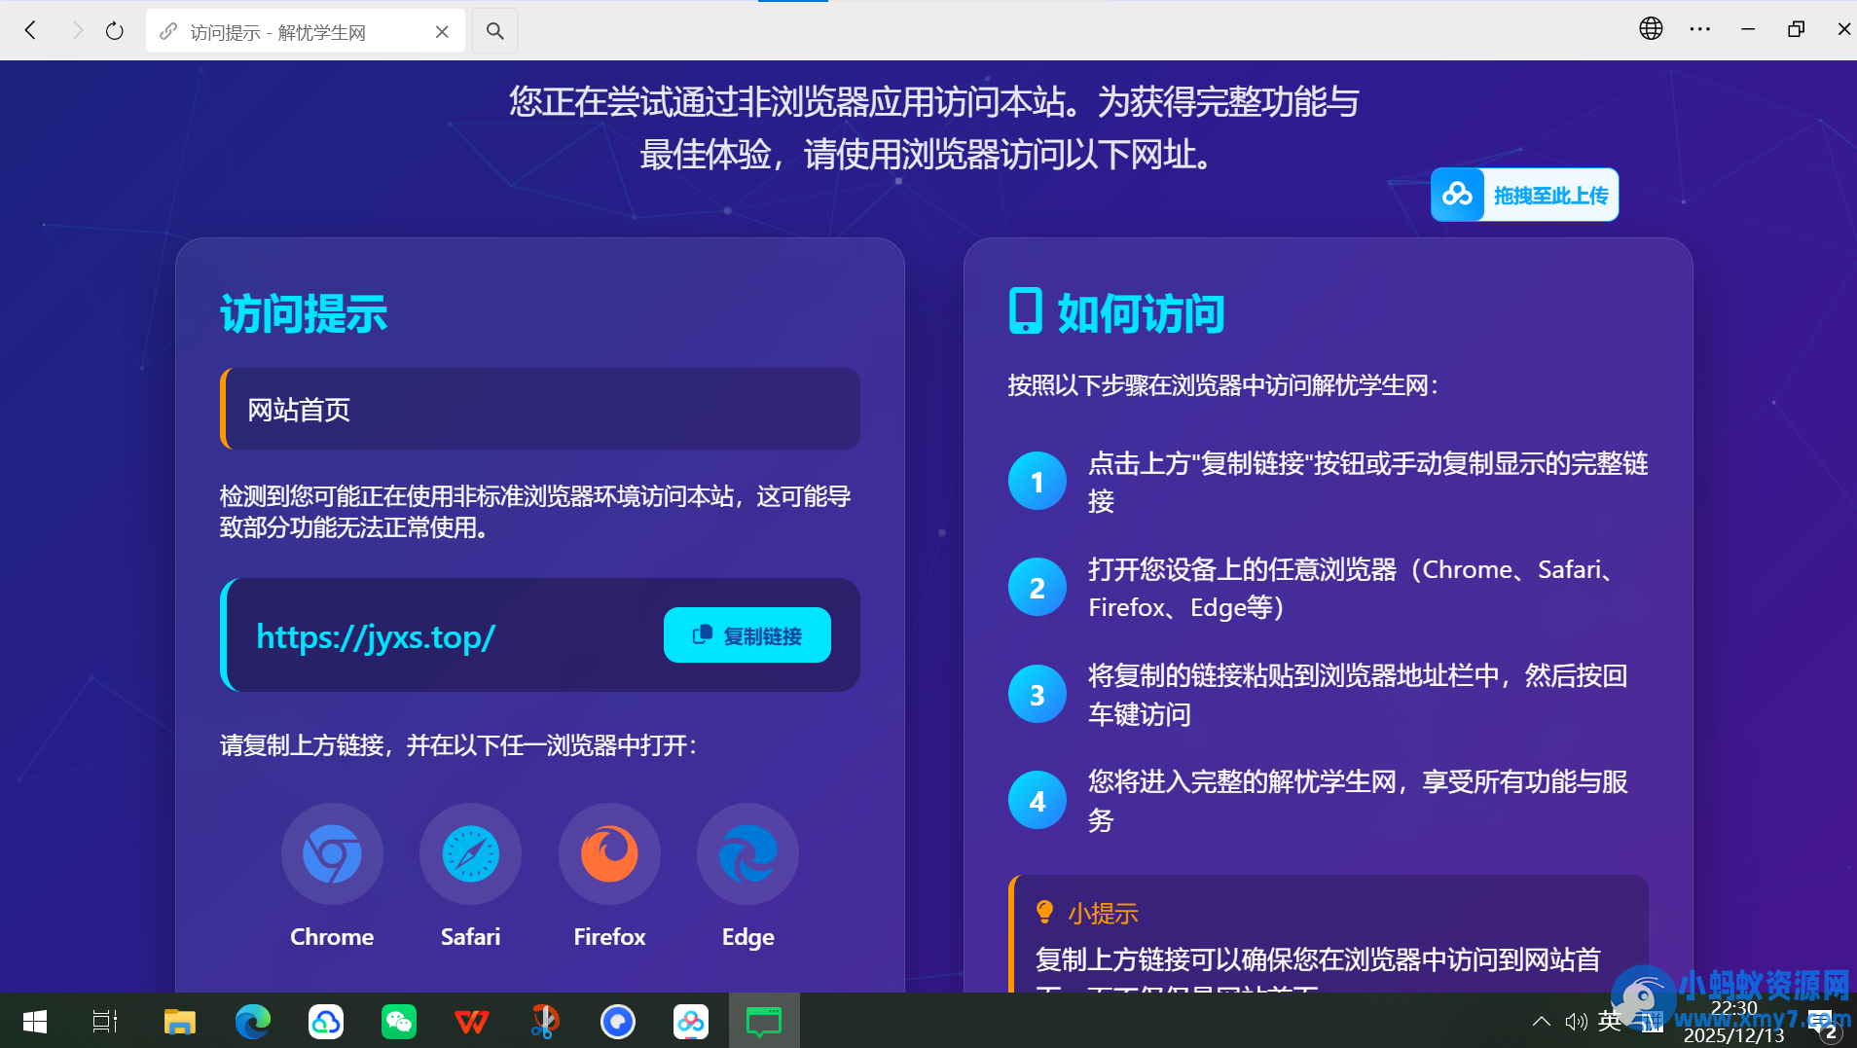Open the Windows Start menu

pos(34,1022)
